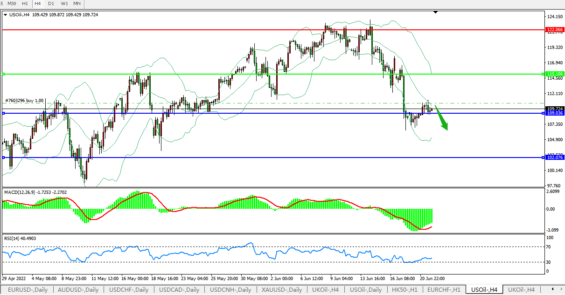Expand the triangle next to USOil-,H4 title
565x295 pixels.
click(x=5, y=15)
